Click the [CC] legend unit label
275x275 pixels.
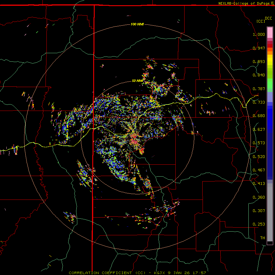click(261, 21)
